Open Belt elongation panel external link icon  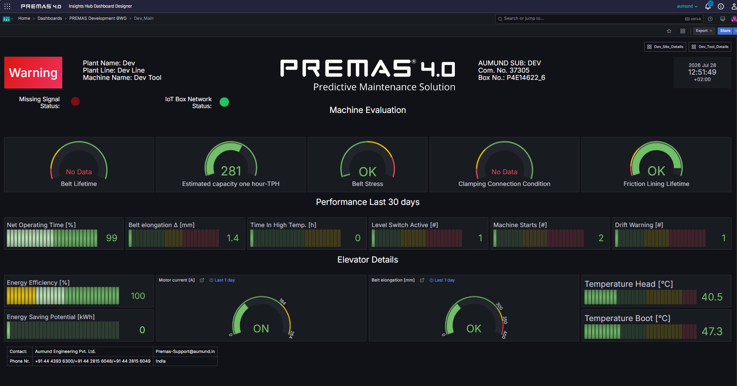coord(422,280)
